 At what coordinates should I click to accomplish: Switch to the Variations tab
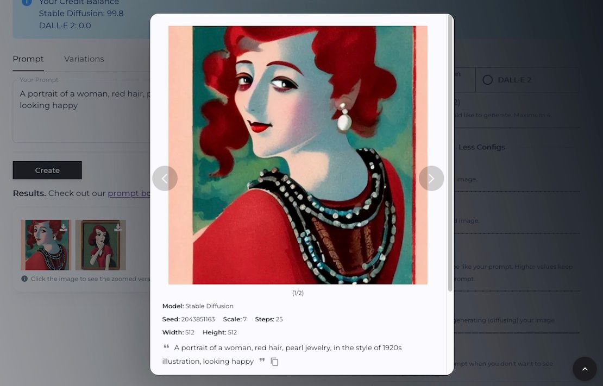(84, 59)
